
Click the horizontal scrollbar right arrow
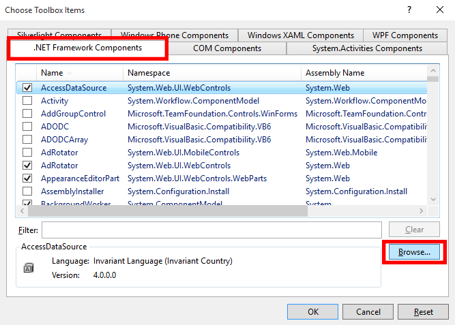(x=422, y=211)
